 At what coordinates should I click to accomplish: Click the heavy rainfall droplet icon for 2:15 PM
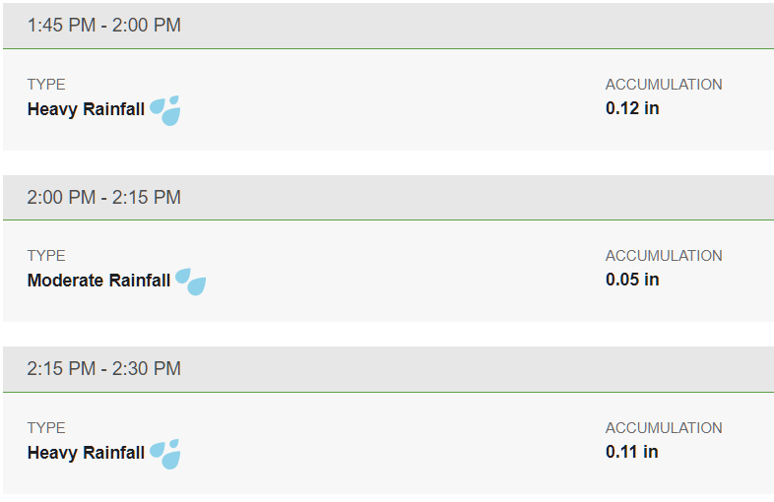(164, 454)
